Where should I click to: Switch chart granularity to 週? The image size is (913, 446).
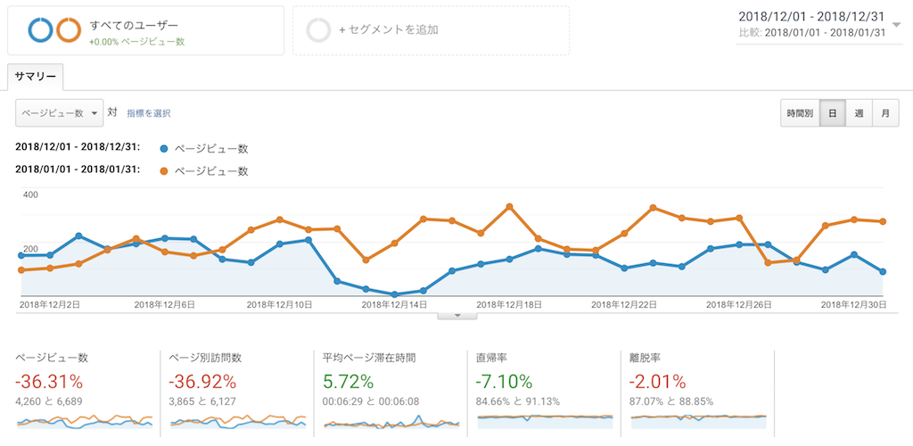pos(859,113)
